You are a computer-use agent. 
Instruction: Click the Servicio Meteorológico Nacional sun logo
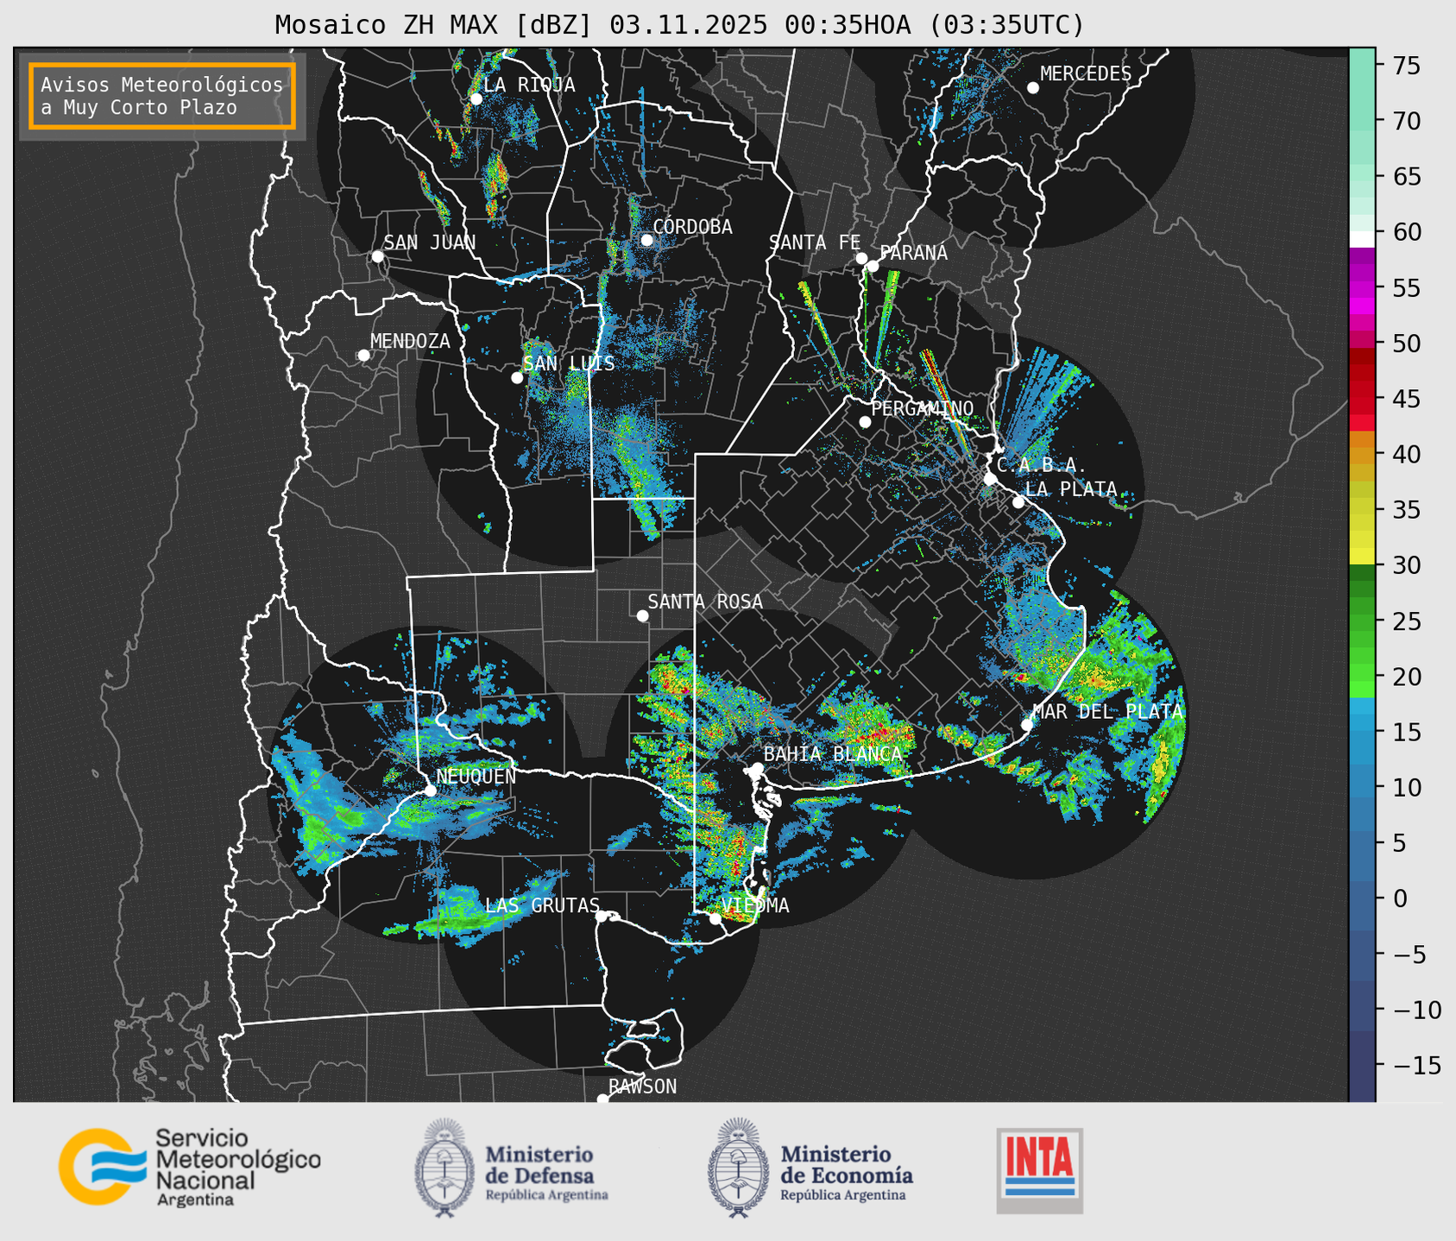click(x=102, y=1167)
